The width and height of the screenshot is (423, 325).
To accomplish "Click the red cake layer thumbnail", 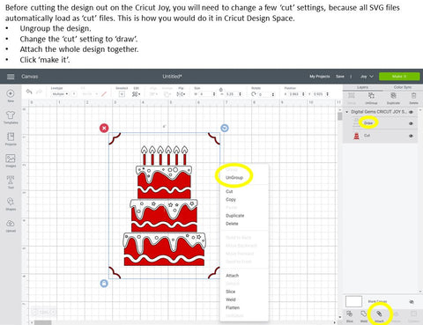I will [356, 136].
